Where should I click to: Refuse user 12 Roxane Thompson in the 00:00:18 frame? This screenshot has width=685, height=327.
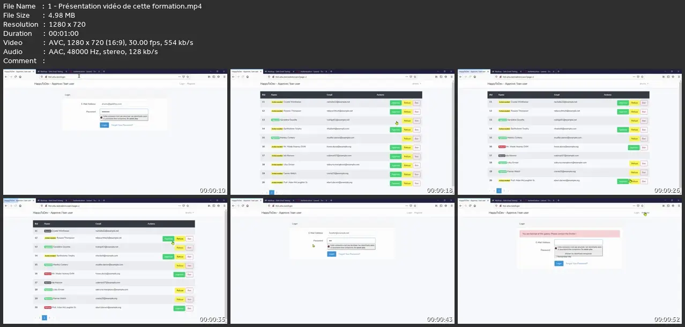pyautogui.click(x=407, y=111)
